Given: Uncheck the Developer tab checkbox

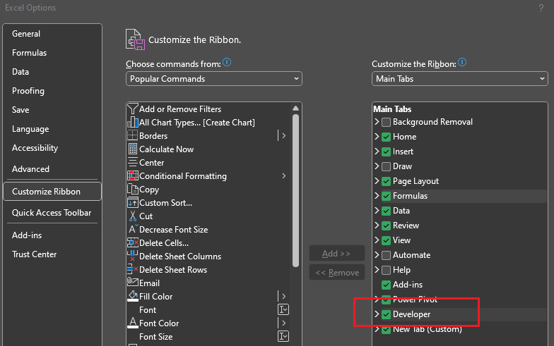Looking at the screenshot, I should coord(386,314).
